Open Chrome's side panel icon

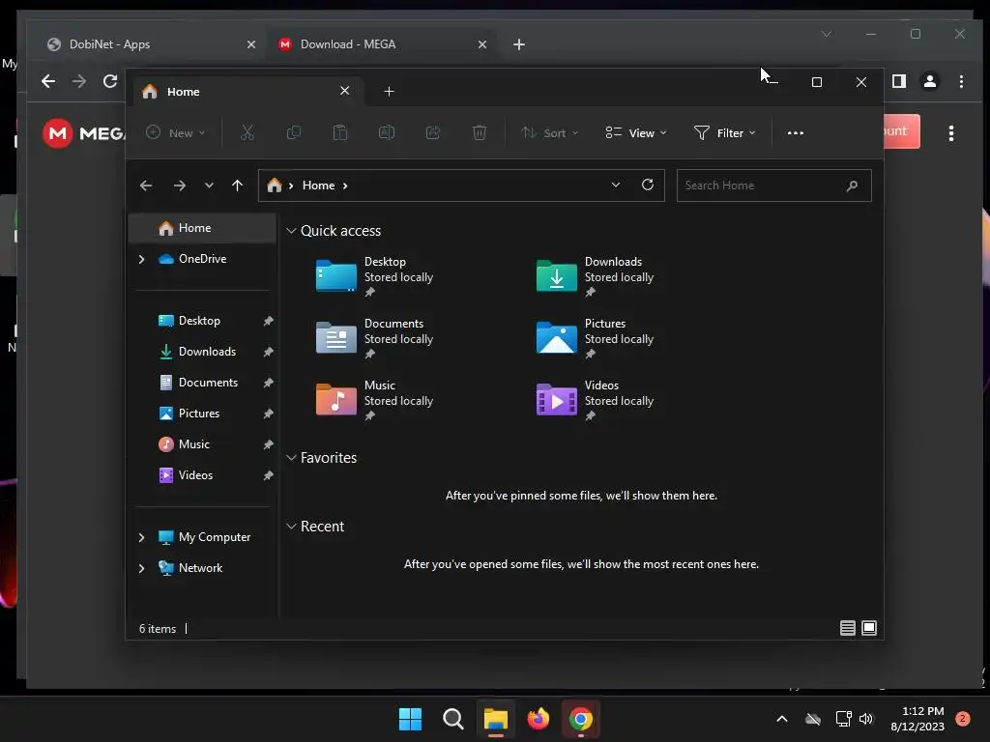tap(899, 81)
